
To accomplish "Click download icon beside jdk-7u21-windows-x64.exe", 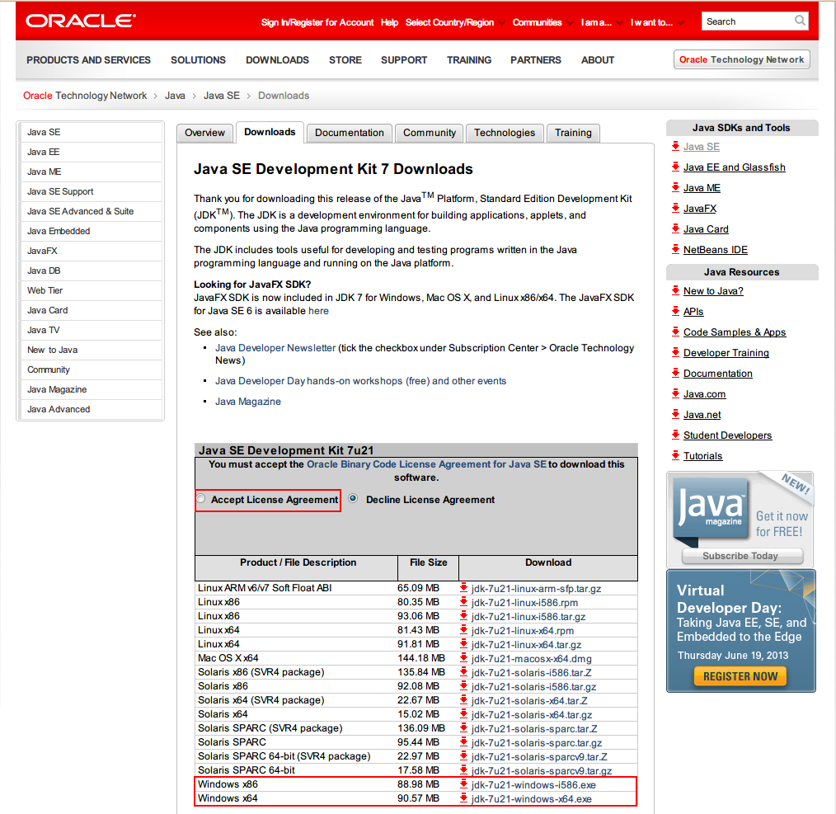I will [464, 798].
